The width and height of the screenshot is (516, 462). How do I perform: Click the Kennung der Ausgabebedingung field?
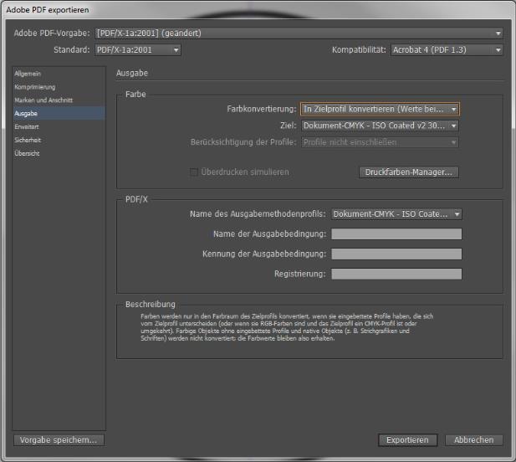point(396,254)
